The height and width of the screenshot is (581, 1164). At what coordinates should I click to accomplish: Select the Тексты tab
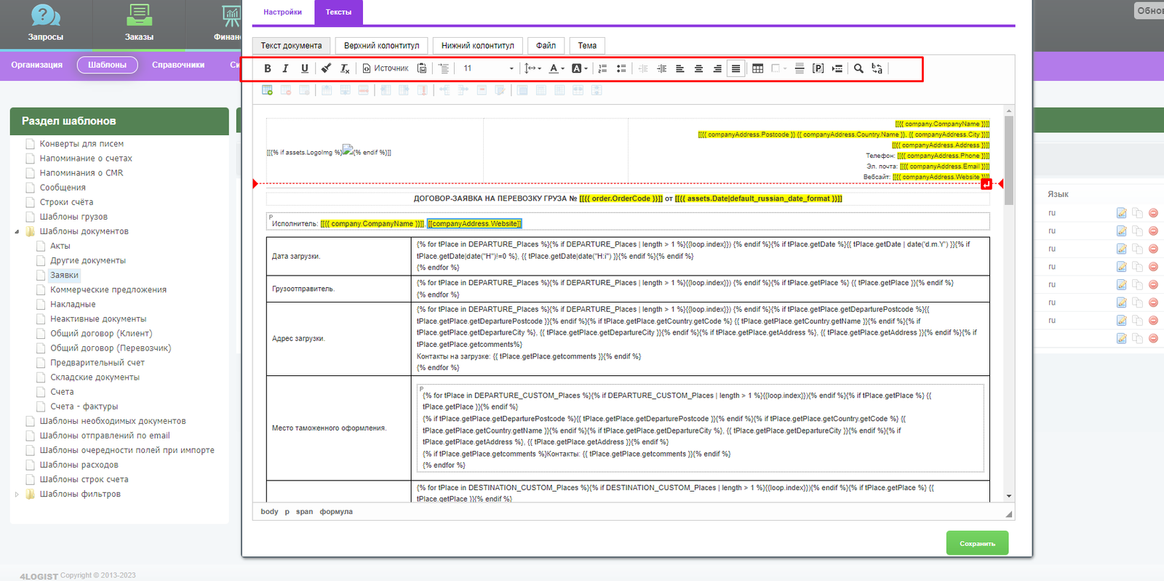338,12
